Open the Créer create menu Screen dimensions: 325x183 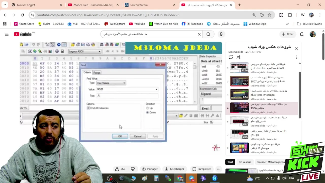coord(288,34)
